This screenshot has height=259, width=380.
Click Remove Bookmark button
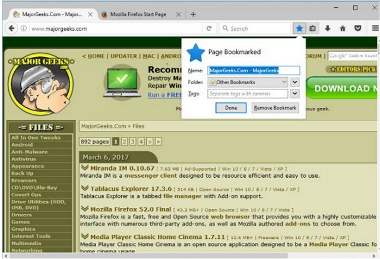(x=275, y=108)
